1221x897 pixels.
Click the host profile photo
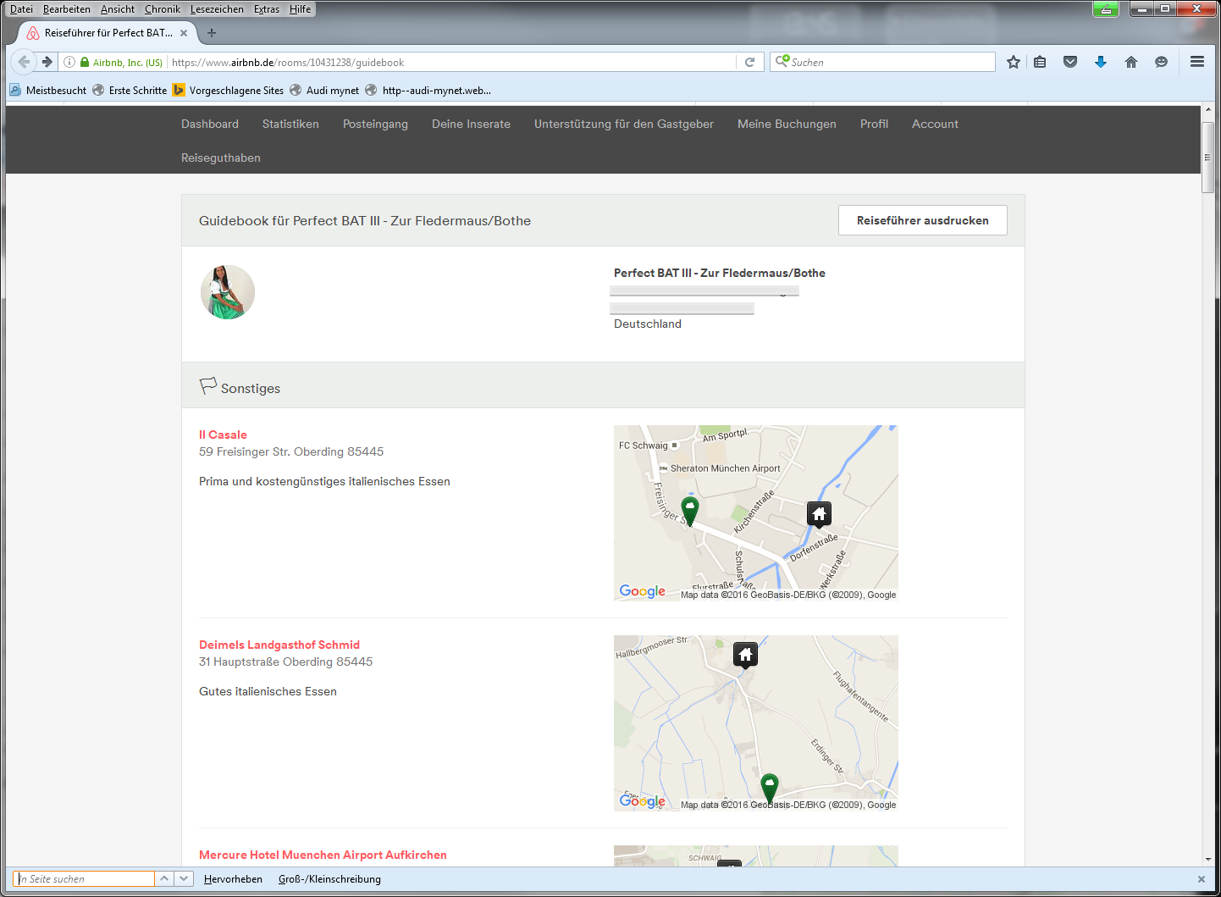[228, 292]
